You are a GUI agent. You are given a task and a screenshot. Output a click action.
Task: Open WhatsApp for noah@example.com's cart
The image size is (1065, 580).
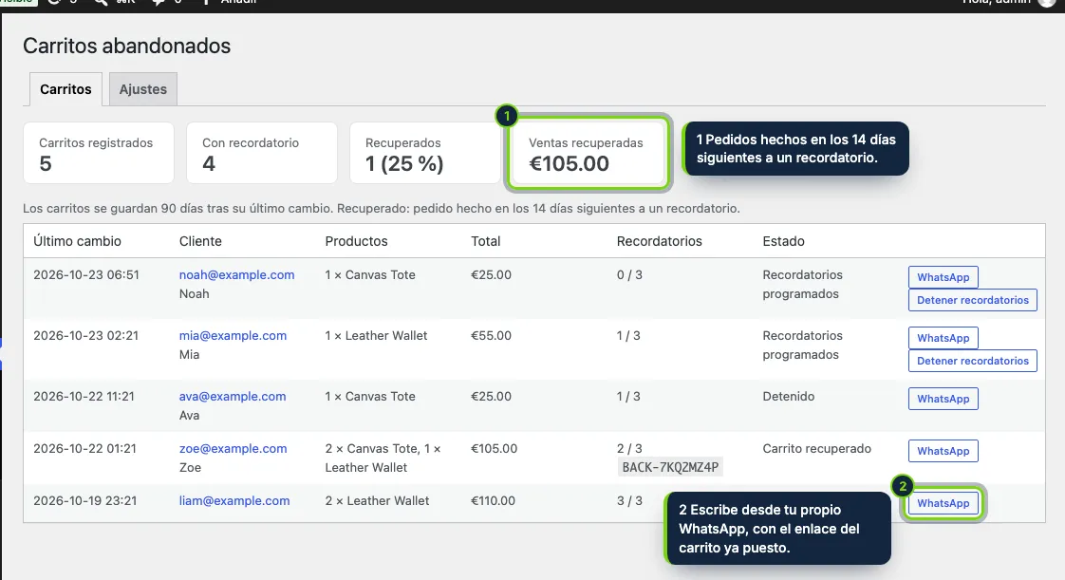pyautogui.click(x=943, y=277)
